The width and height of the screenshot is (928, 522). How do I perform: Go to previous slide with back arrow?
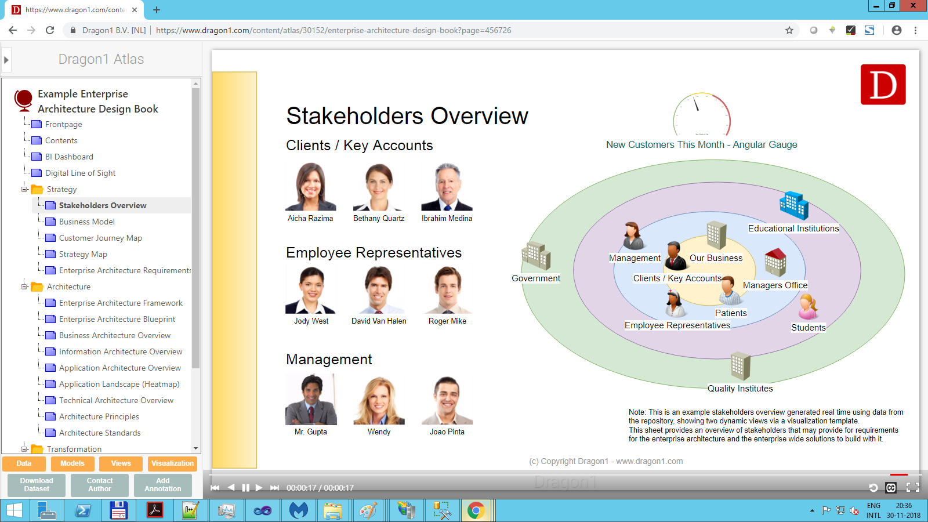(231, 488)
